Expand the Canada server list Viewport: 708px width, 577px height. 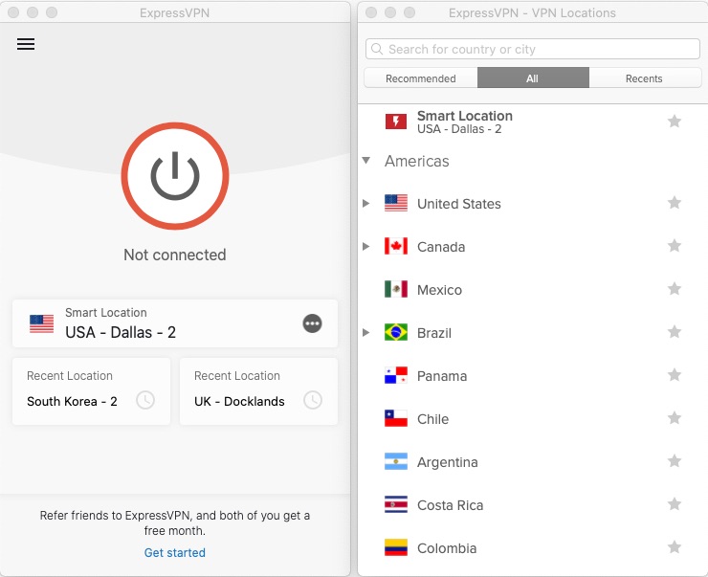coord(366,246)
